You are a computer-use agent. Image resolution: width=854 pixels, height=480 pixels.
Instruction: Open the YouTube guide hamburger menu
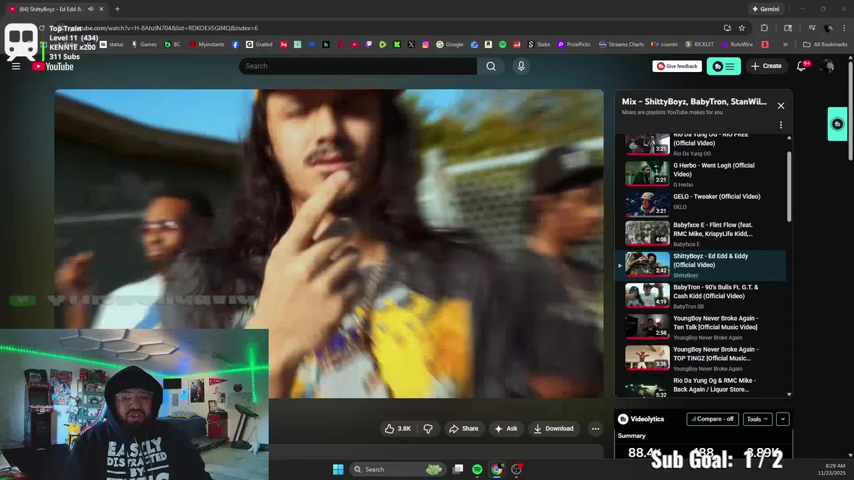click(x=16, y=66)
